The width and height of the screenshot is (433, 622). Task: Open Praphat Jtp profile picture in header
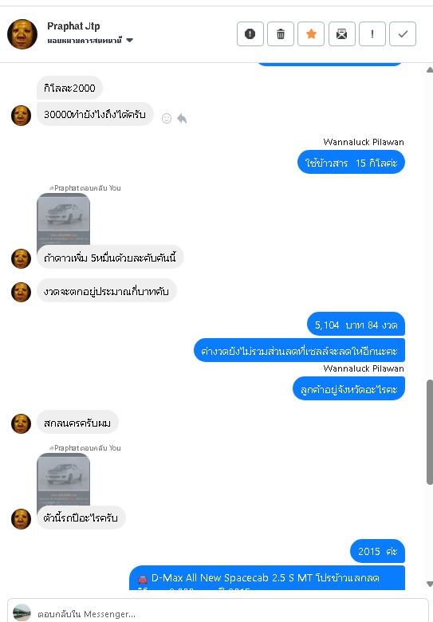click(22, 34)
